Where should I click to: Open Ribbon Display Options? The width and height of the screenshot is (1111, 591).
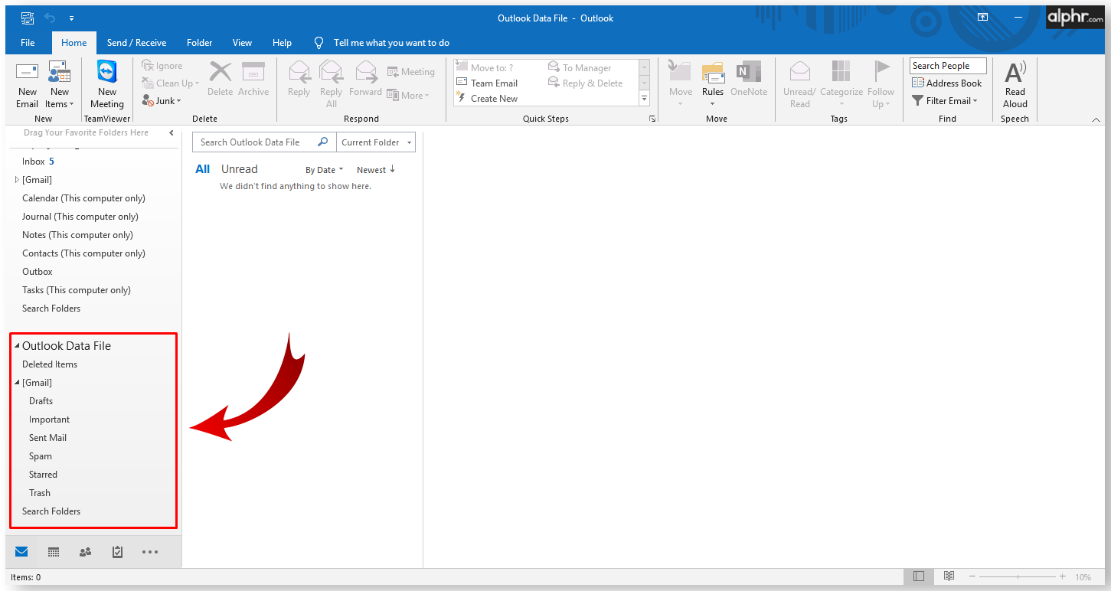pos(982,18)
